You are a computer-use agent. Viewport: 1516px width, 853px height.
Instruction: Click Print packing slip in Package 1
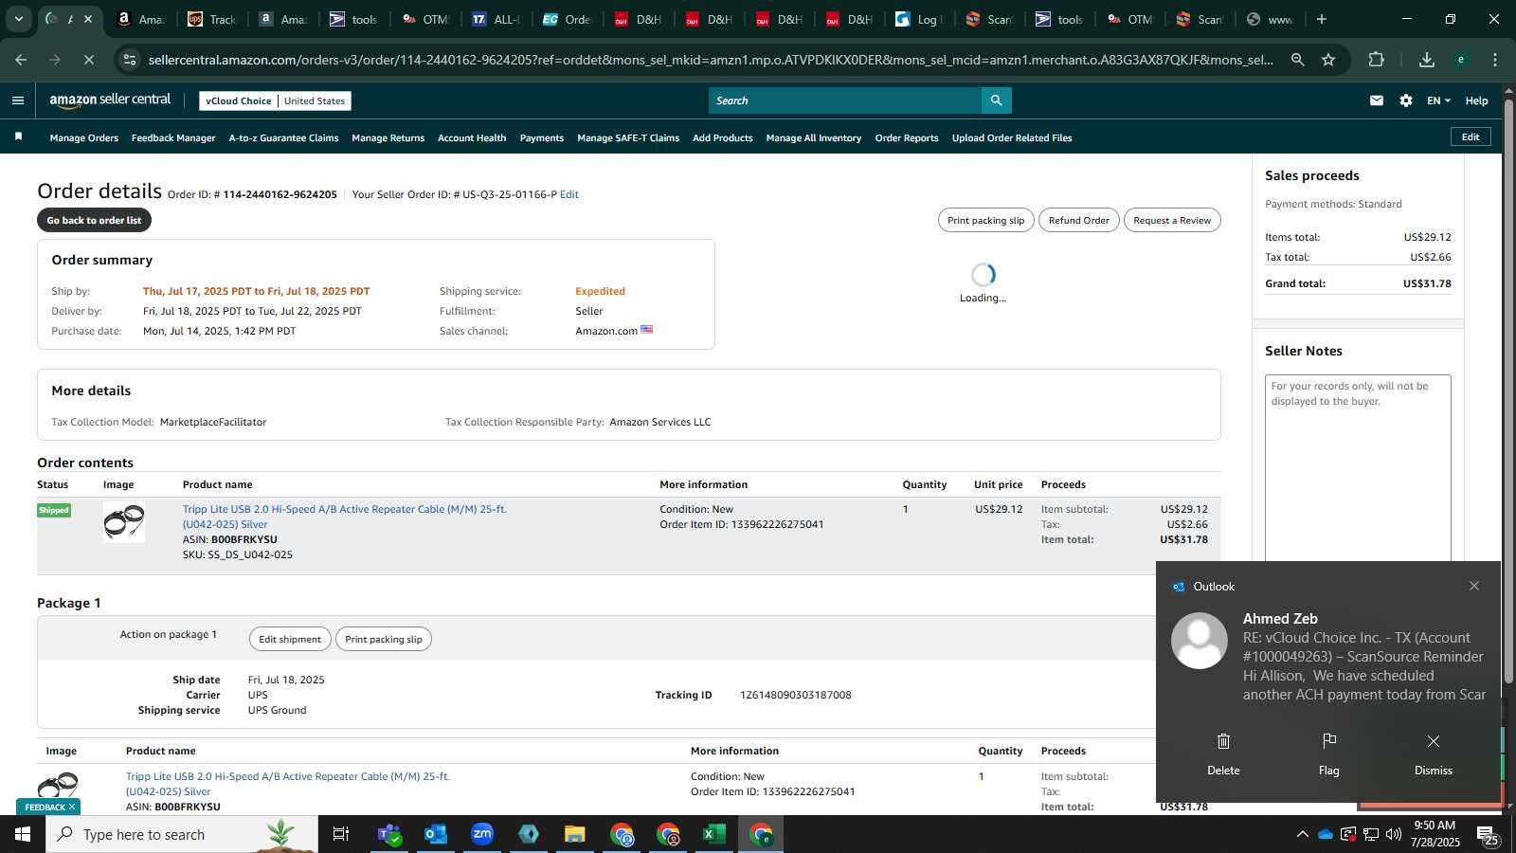[x=384, y=639]
